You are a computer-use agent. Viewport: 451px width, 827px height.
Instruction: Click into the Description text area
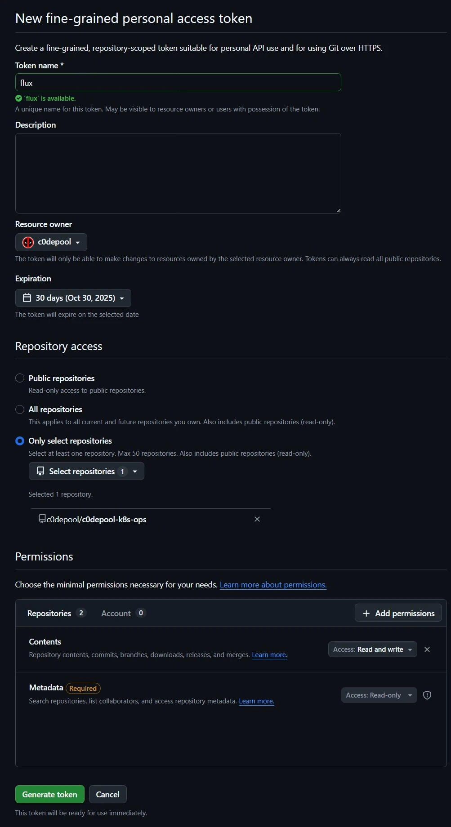coord(178,173)
